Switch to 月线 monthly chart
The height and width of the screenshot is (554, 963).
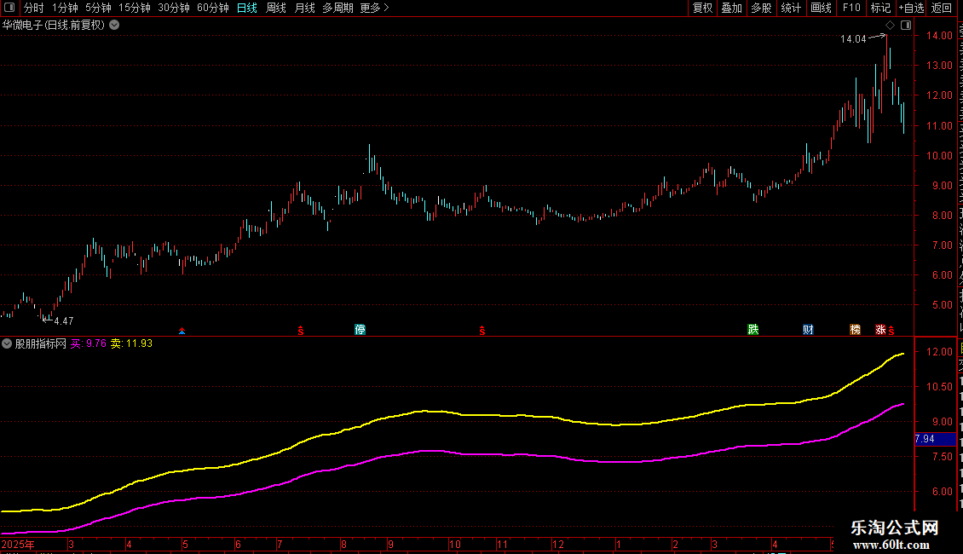point(304,8)
